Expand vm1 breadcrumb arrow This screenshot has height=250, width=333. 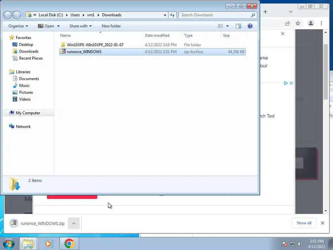coord(98,15)
